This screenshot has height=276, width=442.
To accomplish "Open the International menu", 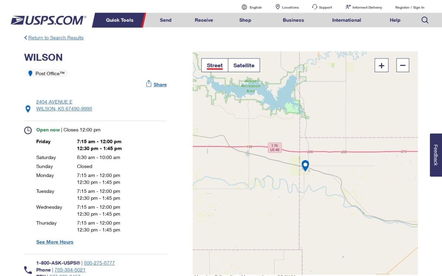I will tap(347, 20).
